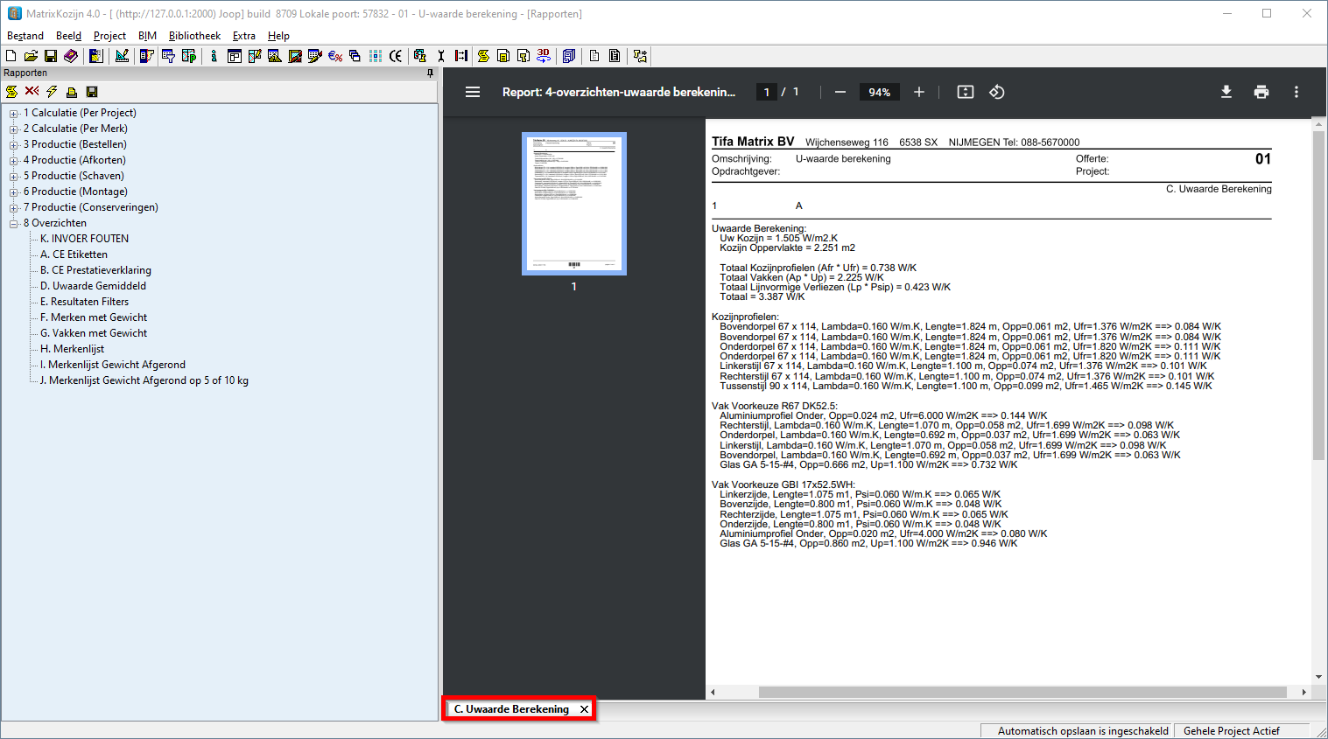The height and width of the screenshot is (739, 1328).
Task: Select D. Uwaarde Gemiddeld report
Action: click(x=93, y=286)
